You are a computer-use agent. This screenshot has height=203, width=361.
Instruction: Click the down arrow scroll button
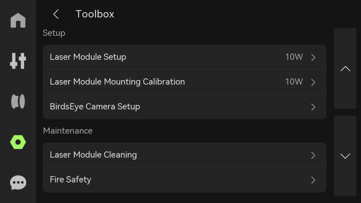[345, 156]
